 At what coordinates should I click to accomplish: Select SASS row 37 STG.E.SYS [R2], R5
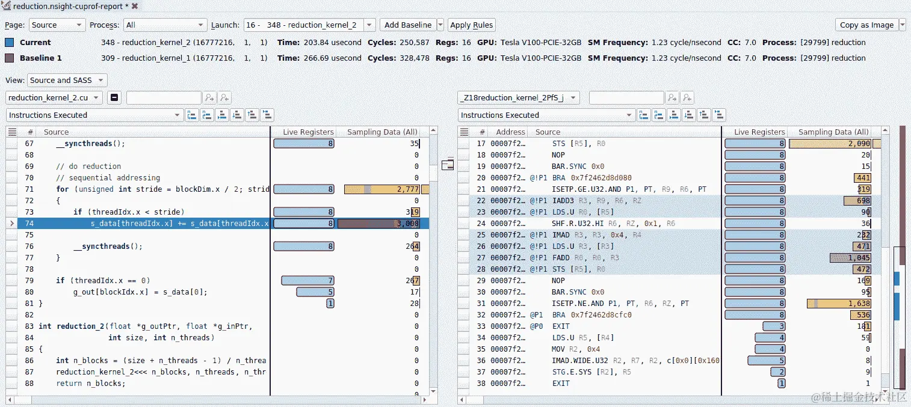669,372
